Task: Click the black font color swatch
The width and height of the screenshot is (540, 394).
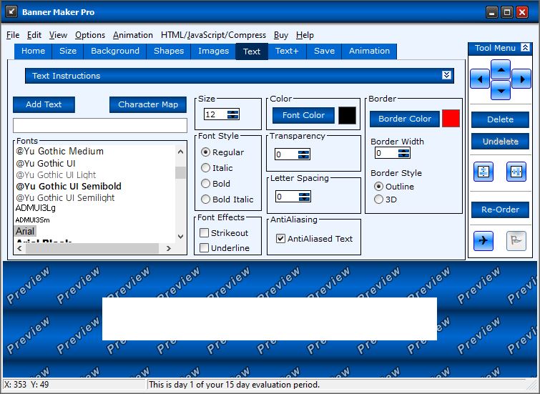Action: pos(347,115)
